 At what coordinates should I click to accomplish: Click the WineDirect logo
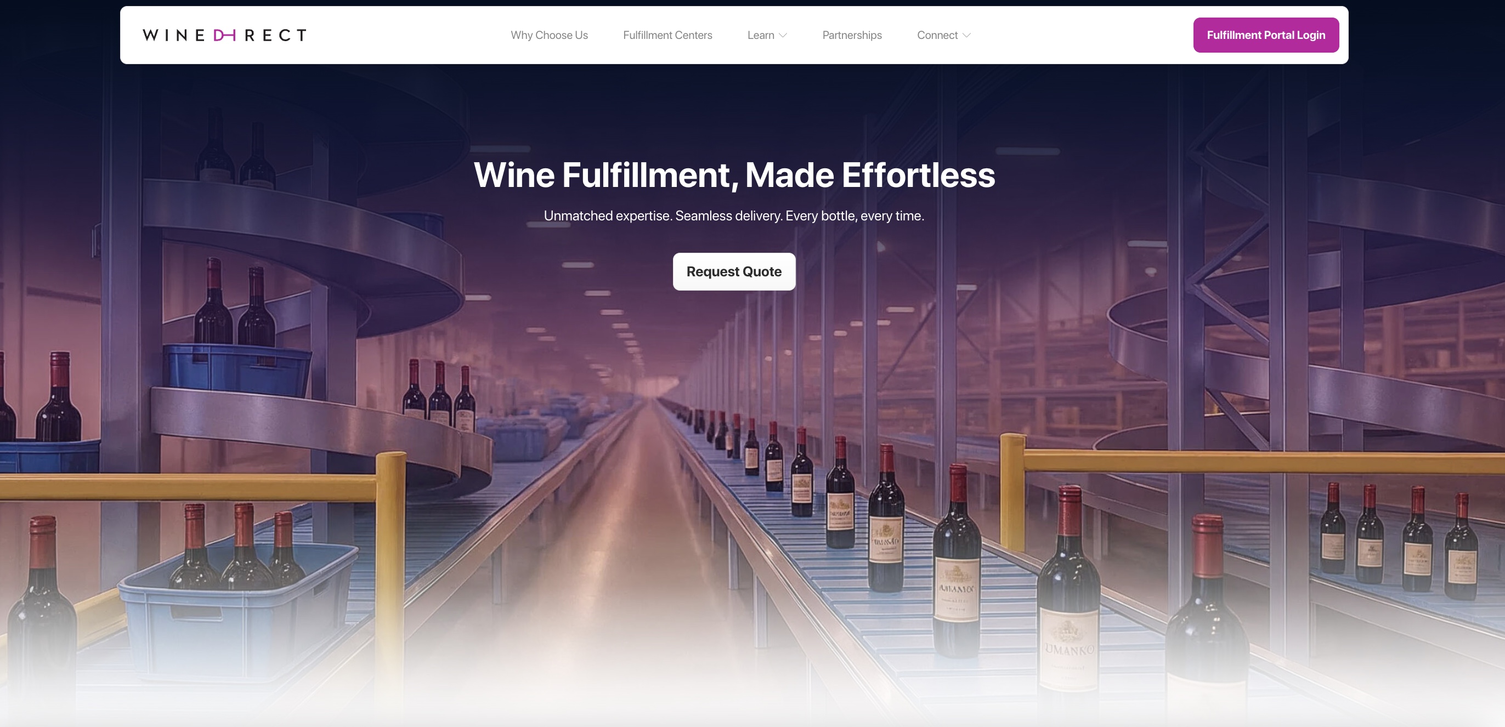pyautogui.click(x=224, y=35)
